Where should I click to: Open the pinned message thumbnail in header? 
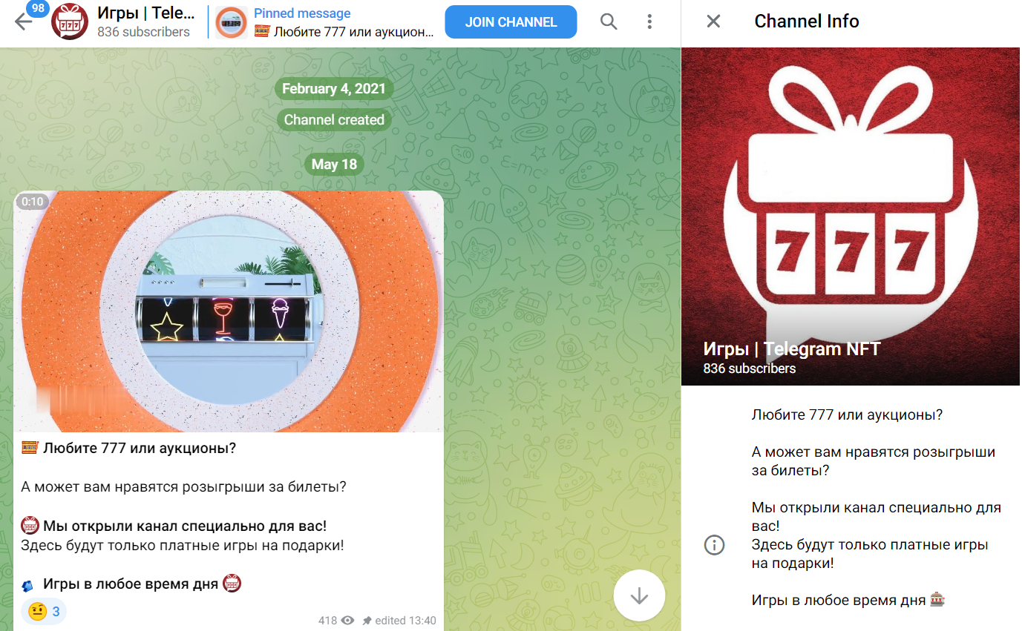click(232, 22)
